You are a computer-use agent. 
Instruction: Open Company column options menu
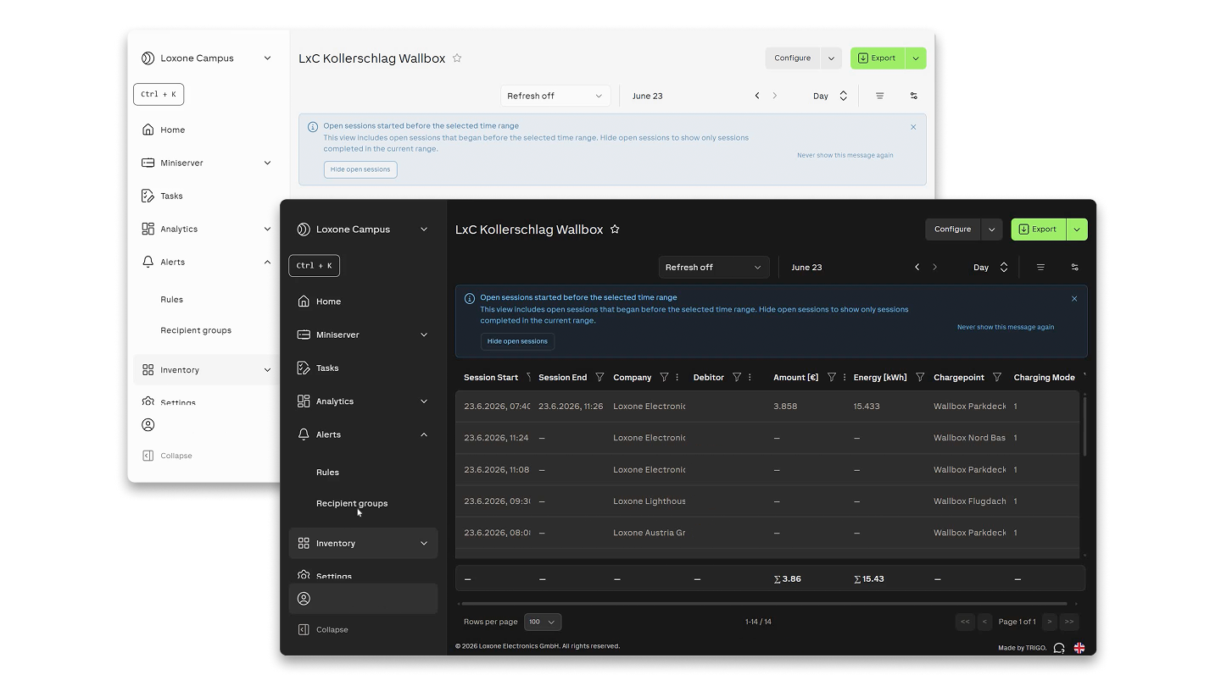(x=677, y=378)
